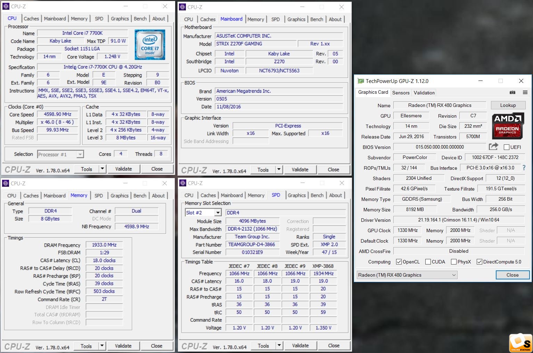Open the Validation tab in GPU-Z
The height and width of the screenshot is (353, 533).
pyautogui.click(x=424, y=93)
